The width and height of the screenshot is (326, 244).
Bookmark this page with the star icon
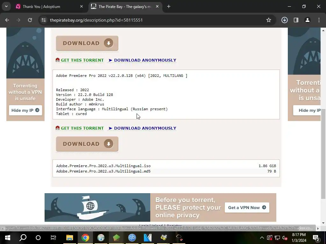[x=269, y=20]
